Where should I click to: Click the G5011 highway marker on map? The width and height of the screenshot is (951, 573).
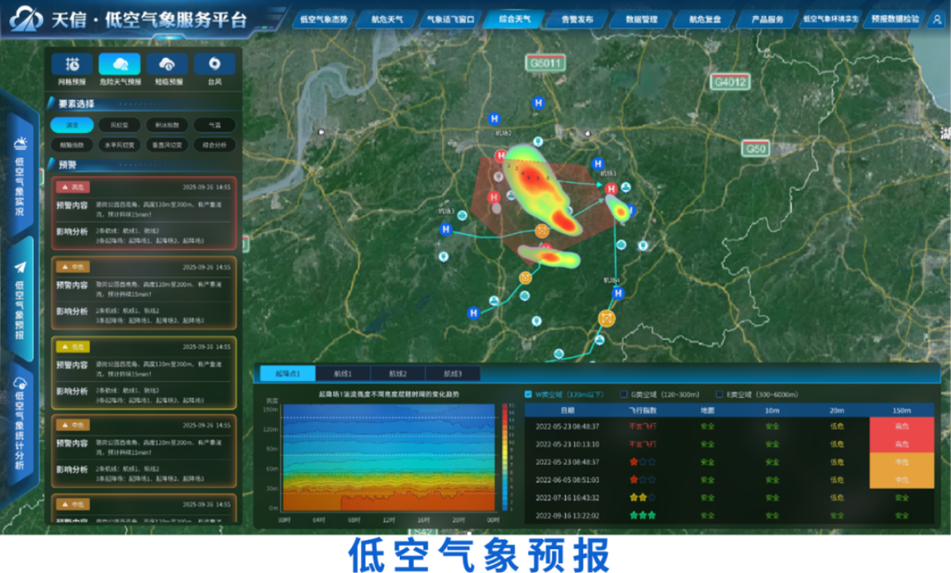coord(546,63)
